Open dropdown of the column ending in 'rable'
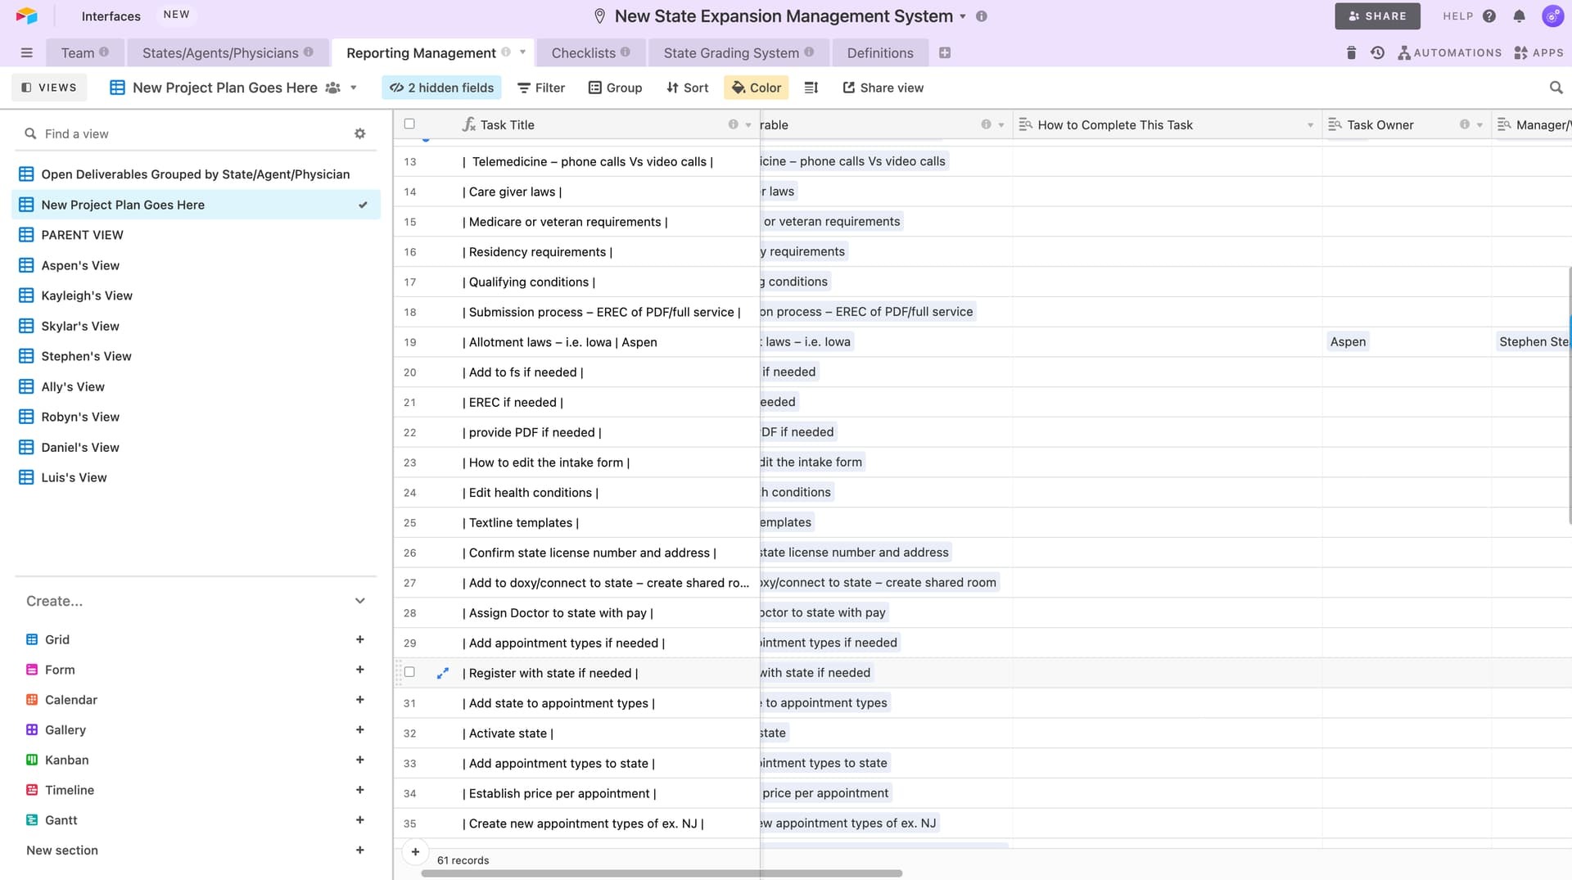 (1001, 125)
